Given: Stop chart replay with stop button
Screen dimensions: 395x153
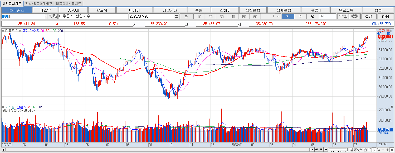Looking at the screenshot, I should pyautogui.click(x=321, y=150).
